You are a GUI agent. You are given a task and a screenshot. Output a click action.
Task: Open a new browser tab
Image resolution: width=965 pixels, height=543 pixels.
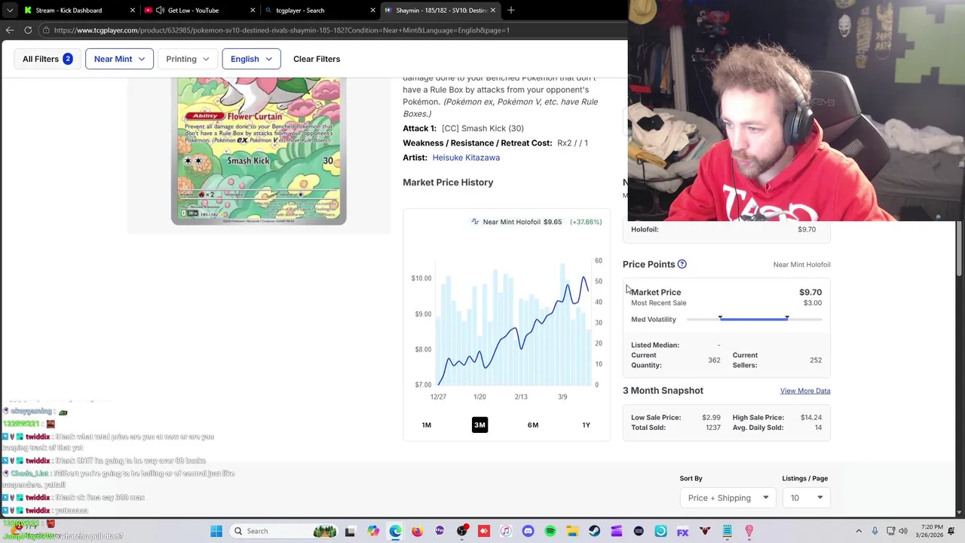(x=511, y=10)
